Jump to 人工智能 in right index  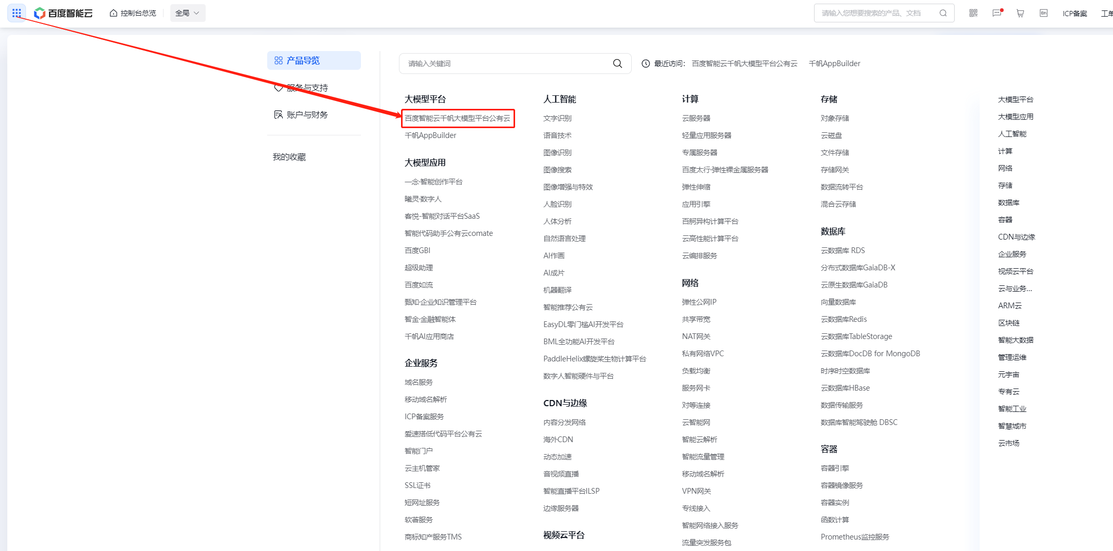1012,134
